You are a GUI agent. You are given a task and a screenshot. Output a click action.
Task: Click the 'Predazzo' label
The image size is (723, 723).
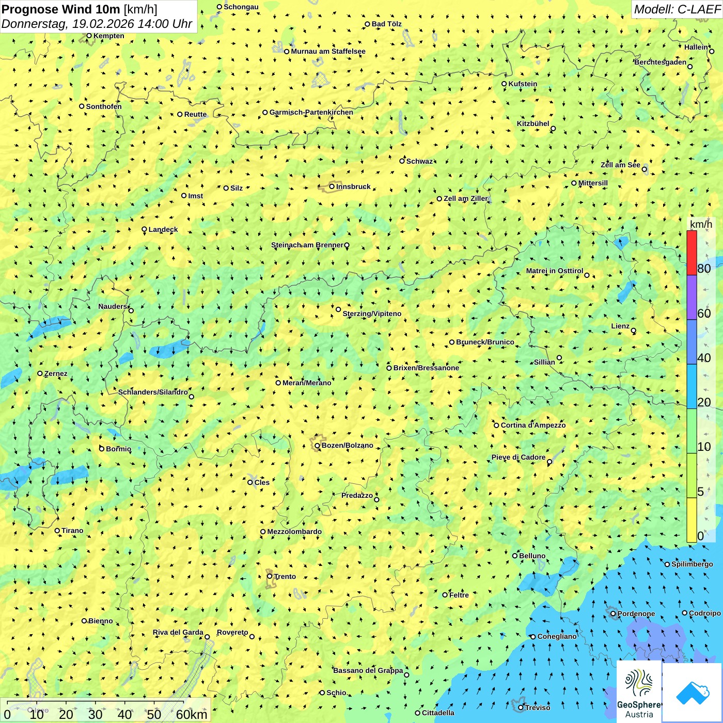click(357, 495)
